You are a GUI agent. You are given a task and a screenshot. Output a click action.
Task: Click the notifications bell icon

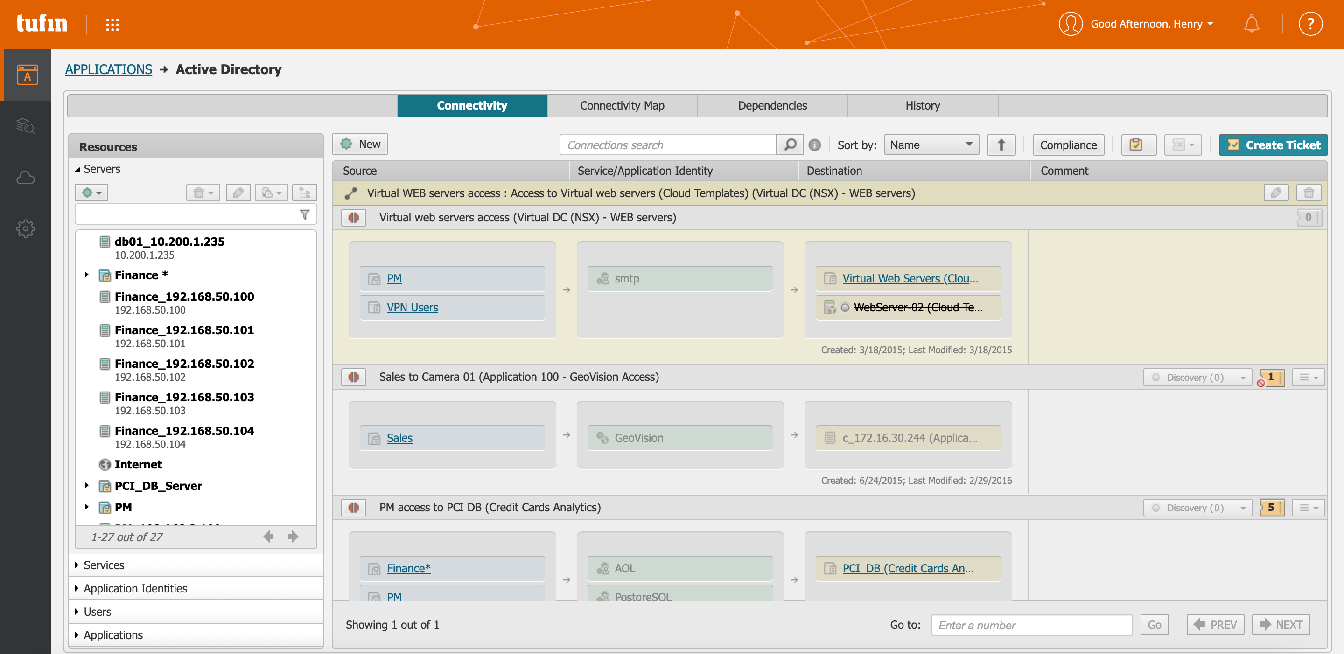pos(1251,24)
